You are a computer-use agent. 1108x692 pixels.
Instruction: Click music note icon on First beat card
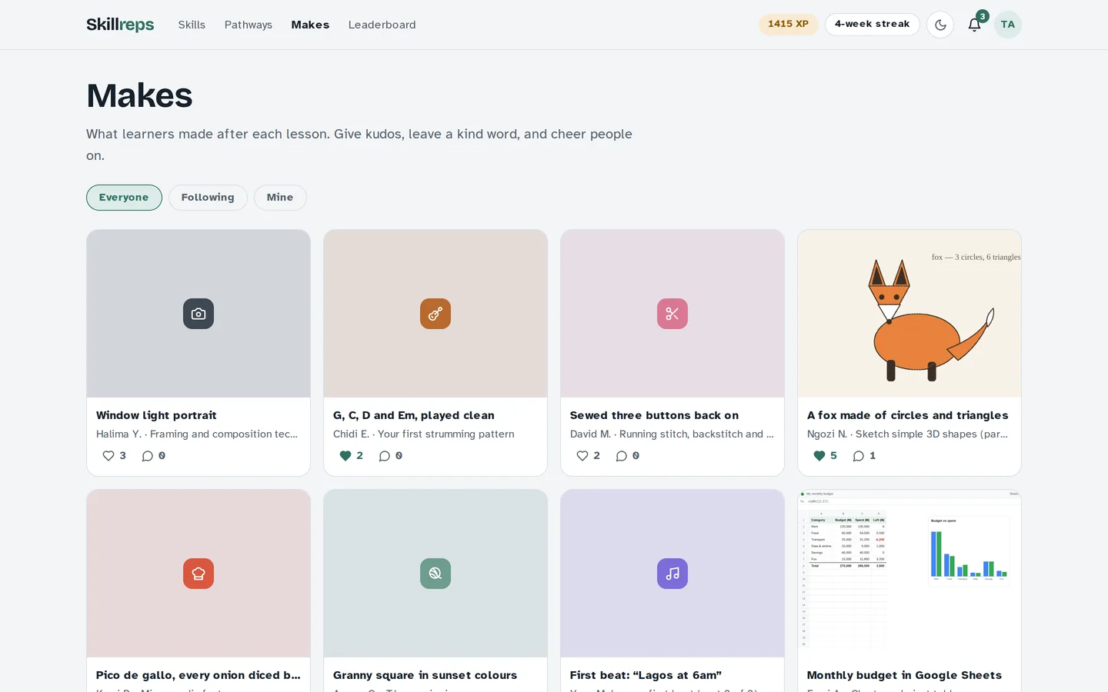tap(672, 574)
